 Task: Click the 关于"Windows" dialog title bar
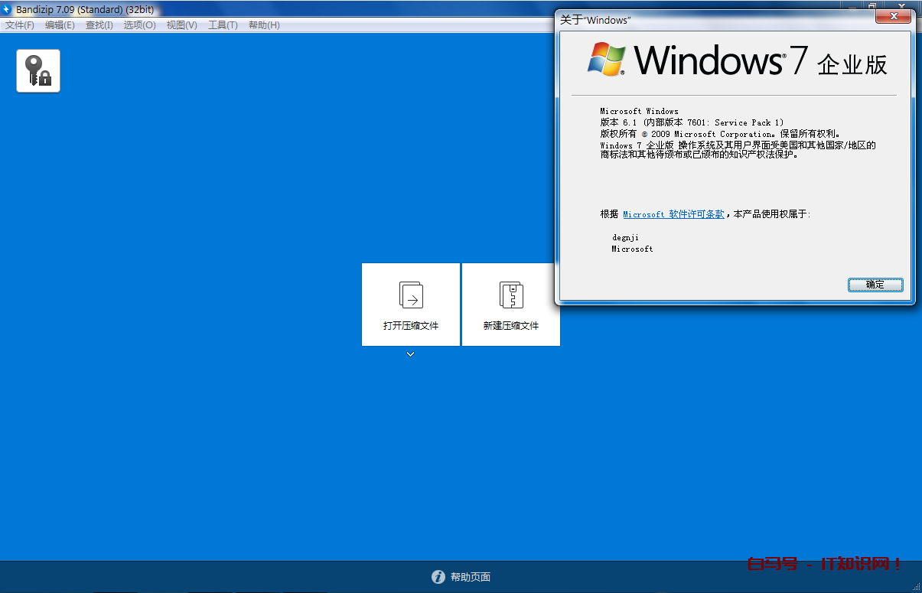[x=727, y=20]
